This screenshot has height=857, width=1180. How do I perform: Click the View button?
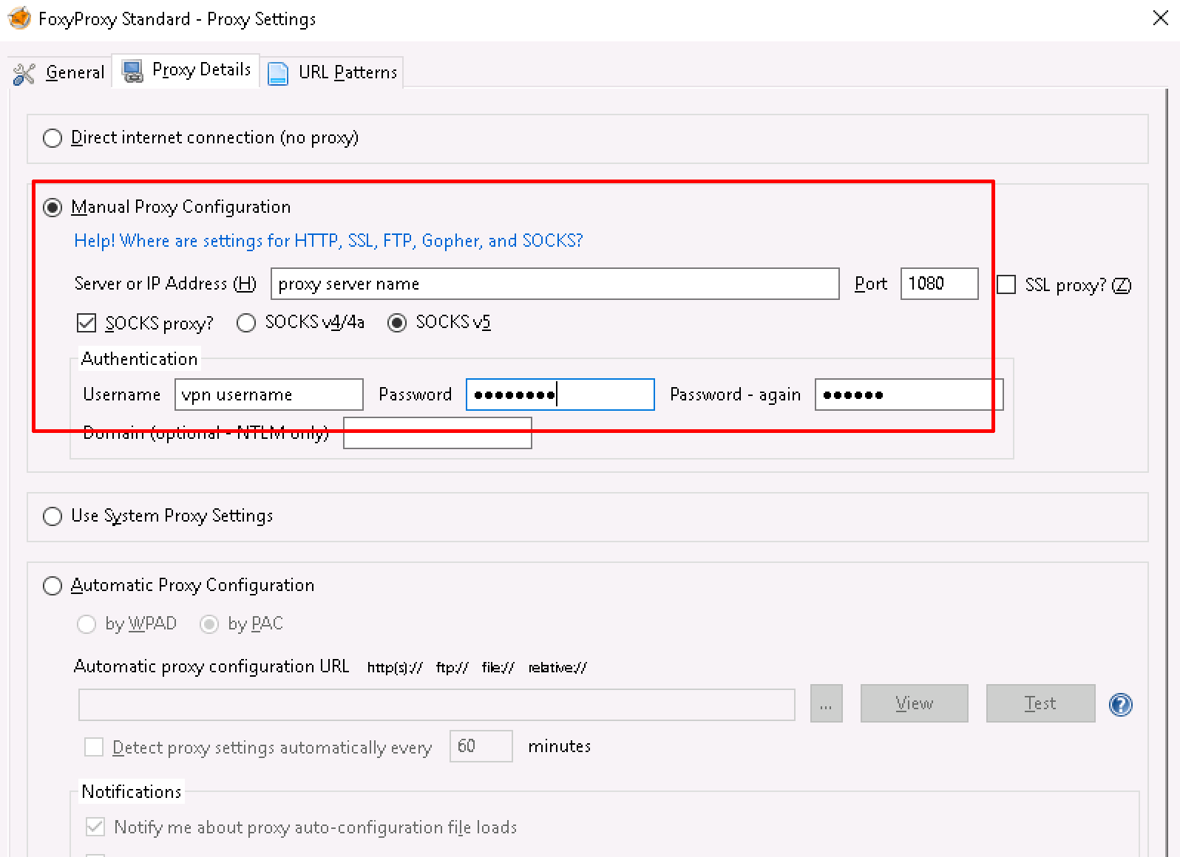(914, 703)
